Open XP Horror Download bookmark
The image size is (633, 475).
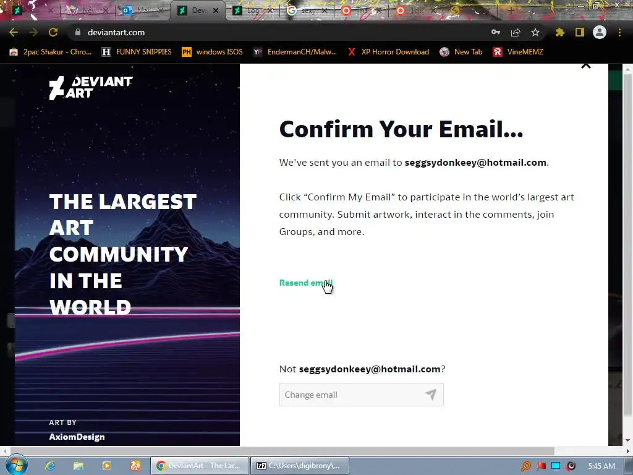[x=388, y=52]
